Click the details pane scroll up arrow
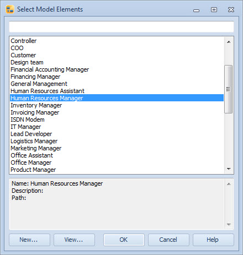 click(x=229, y=184)
